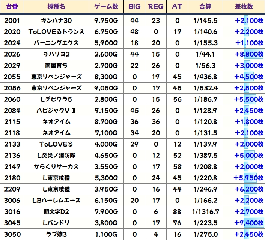
Task: Click the REG column header
Action: pos(156,7)
